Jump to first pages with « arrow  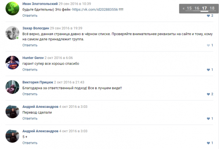click(183, 8)
